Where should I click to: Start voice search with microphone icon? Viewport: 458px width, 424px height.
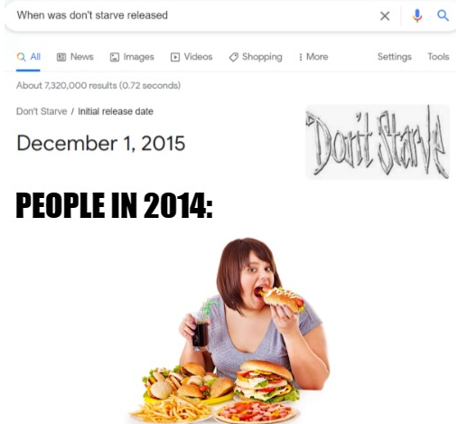pos(417,15)
